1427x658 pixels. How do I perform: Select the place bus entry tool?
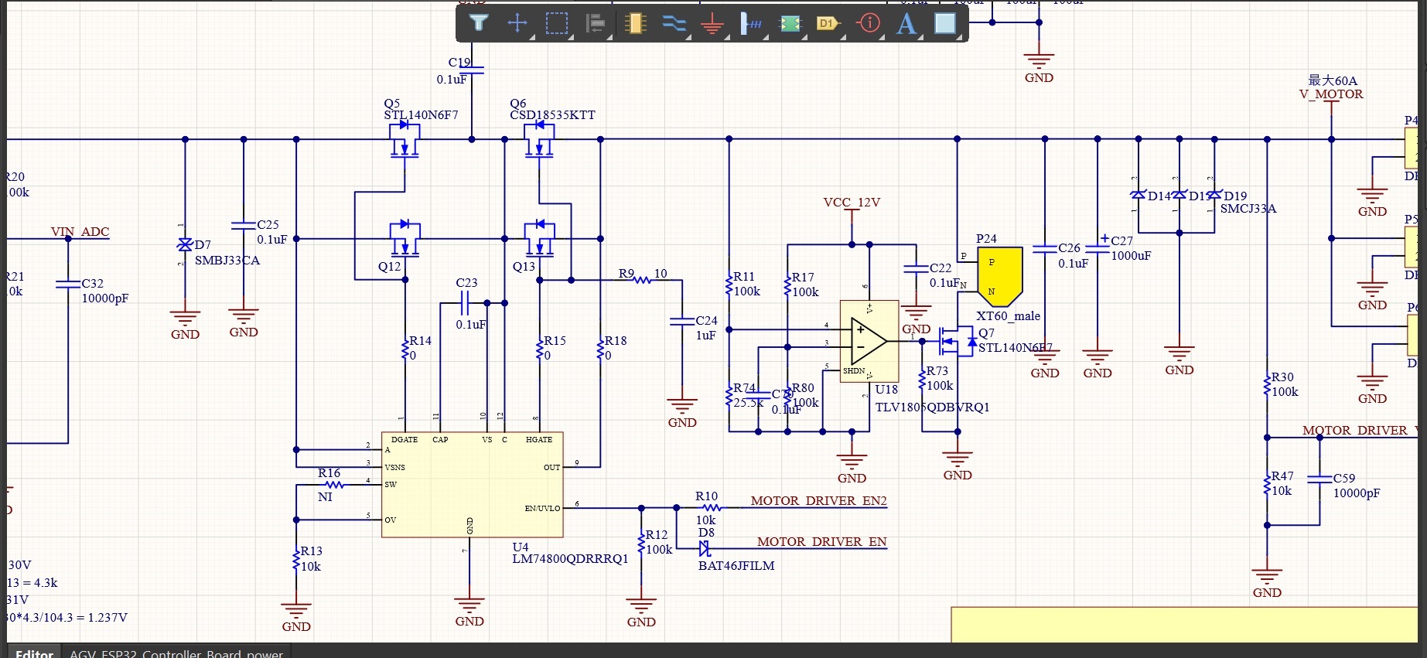pos(751,23)
